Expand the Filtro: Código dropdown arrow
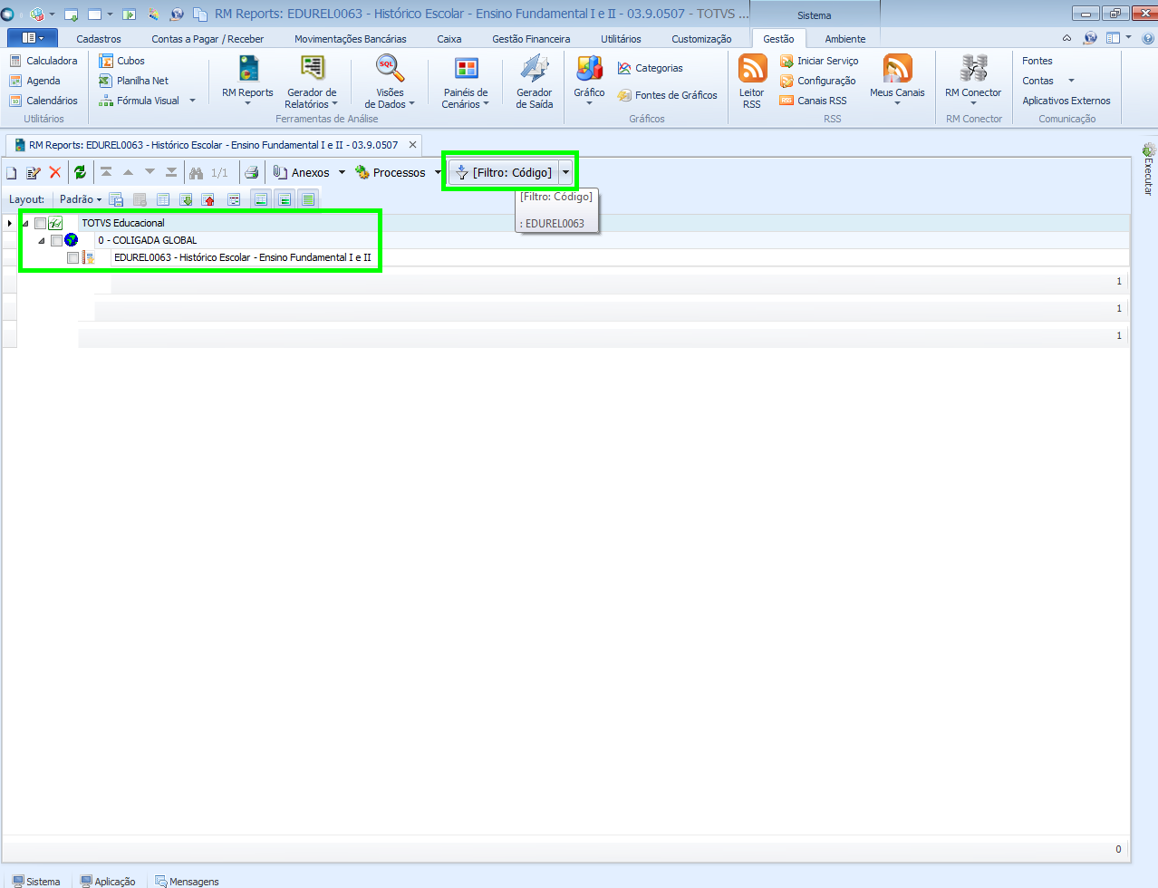 click(x=565, y=172)
